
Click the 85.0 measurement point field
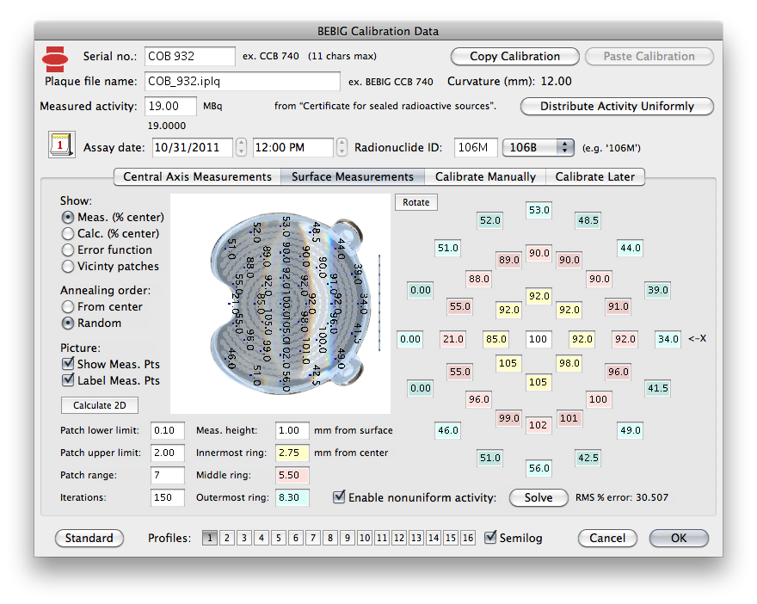click(x=496, y=339)
